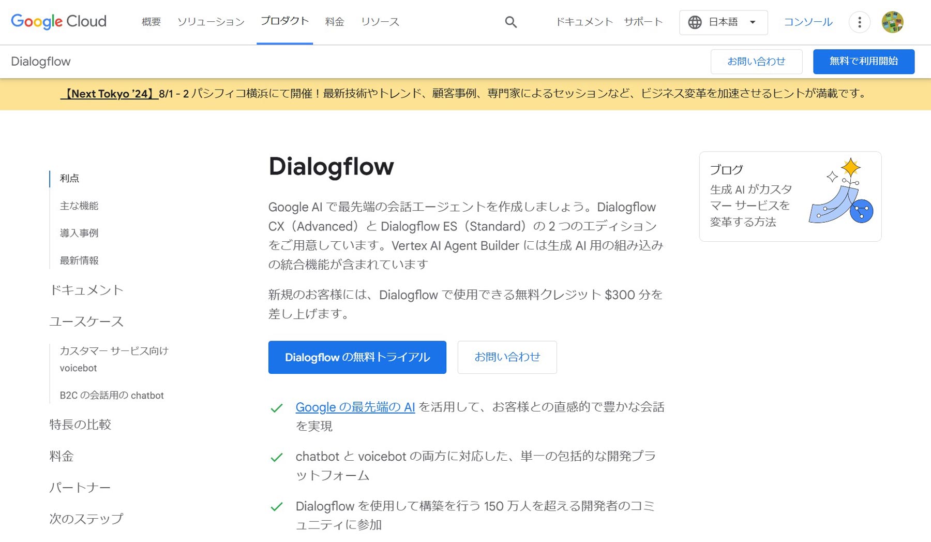The width and height of the screenshot is (931, 542).
Task: Jump to 利点 in the sidebar
Action: [69, 178]
